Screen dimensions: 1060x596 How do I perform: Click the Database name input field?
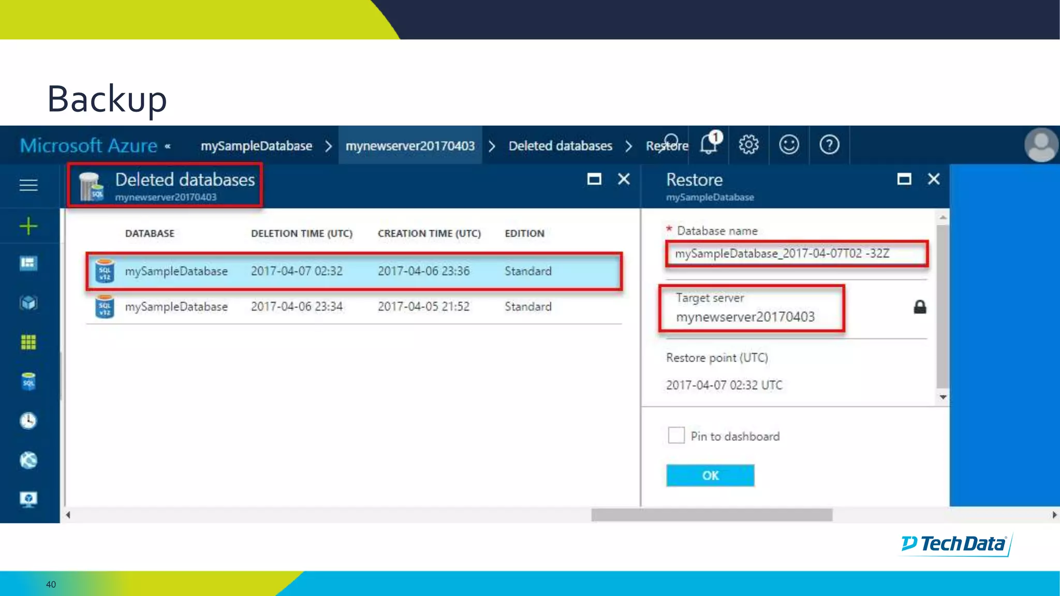[797, 254]
